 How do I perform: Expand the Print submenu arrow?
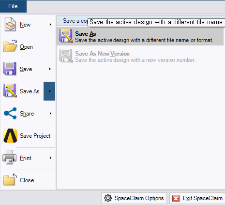(x=50, y=158)
